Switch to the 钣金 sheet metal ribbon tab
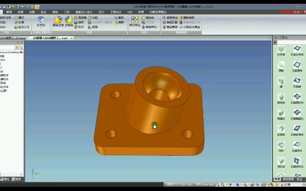Viewport: 306px width, 191px height. point(43,12)
